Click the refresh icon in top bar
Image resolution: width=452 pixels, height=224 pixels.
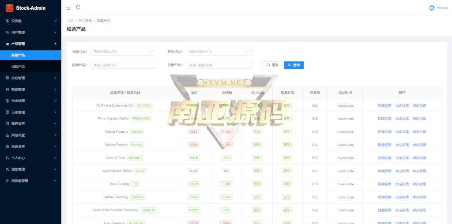pos(79,7)
